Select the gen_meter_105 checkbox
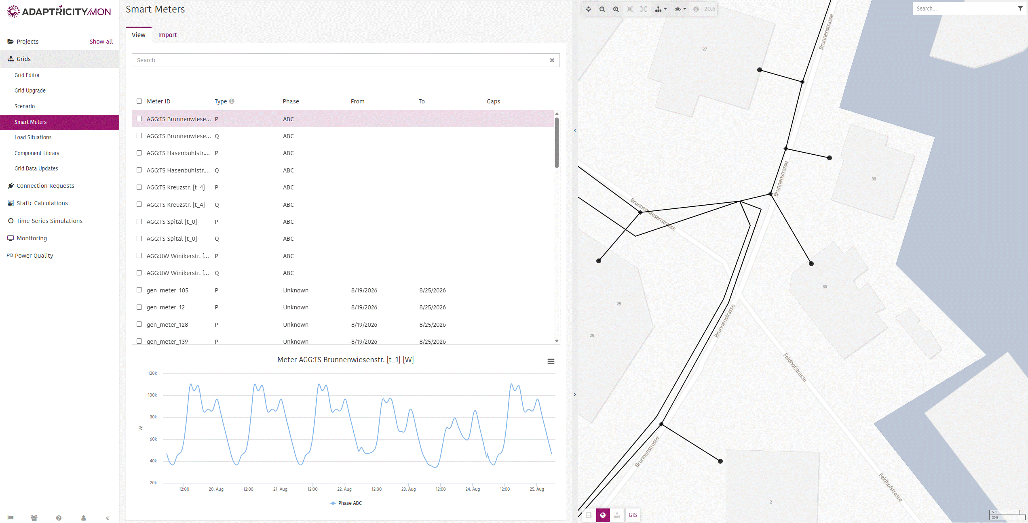1028x523 pixels. click(x=139, y=290)
